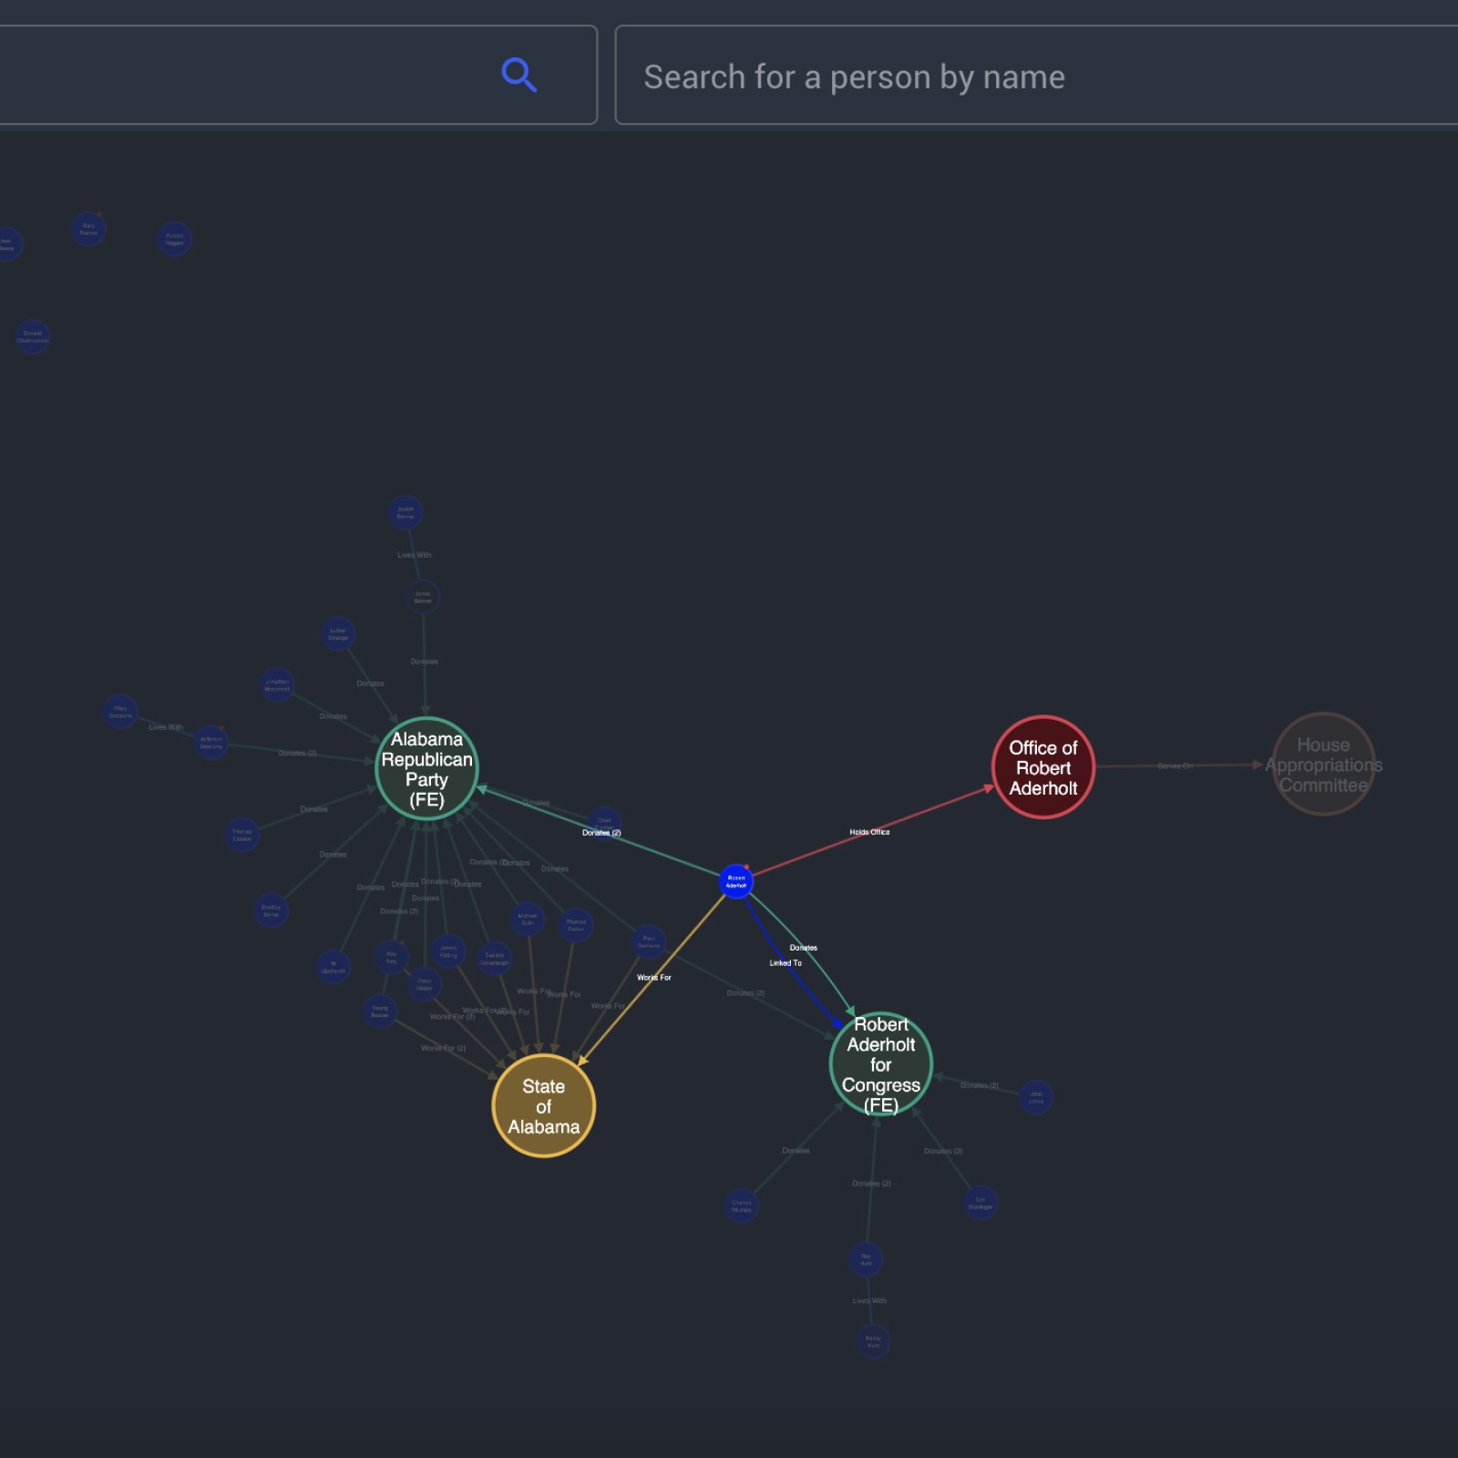Click the Robert Rogers person node
1458x1458 pixels.
pos(174,239)
